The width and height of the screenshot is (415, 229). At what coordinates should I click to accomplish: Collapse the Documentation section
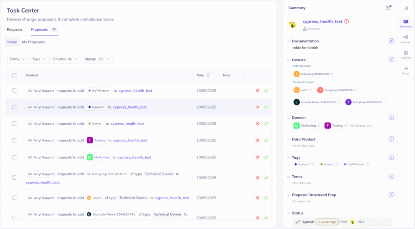pyautogui.click(x=289, y=41)
